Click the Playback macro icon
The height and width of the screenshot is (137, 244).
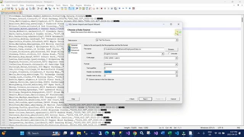[108, 8]
